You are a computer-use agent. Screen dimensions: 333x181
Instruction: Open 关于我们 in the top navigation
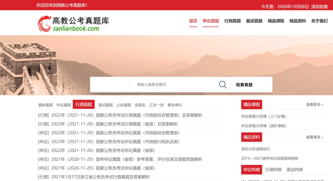(x=319, y=21)
